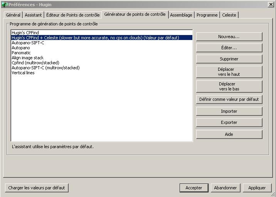Click Définir comme valeur par défaut

(x=229, y=99)
